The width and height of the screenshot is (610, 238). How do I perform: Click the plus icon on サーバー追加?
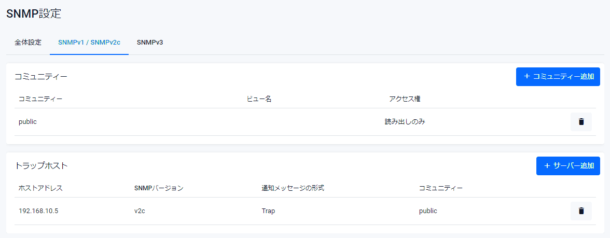[x=547, y=165]
